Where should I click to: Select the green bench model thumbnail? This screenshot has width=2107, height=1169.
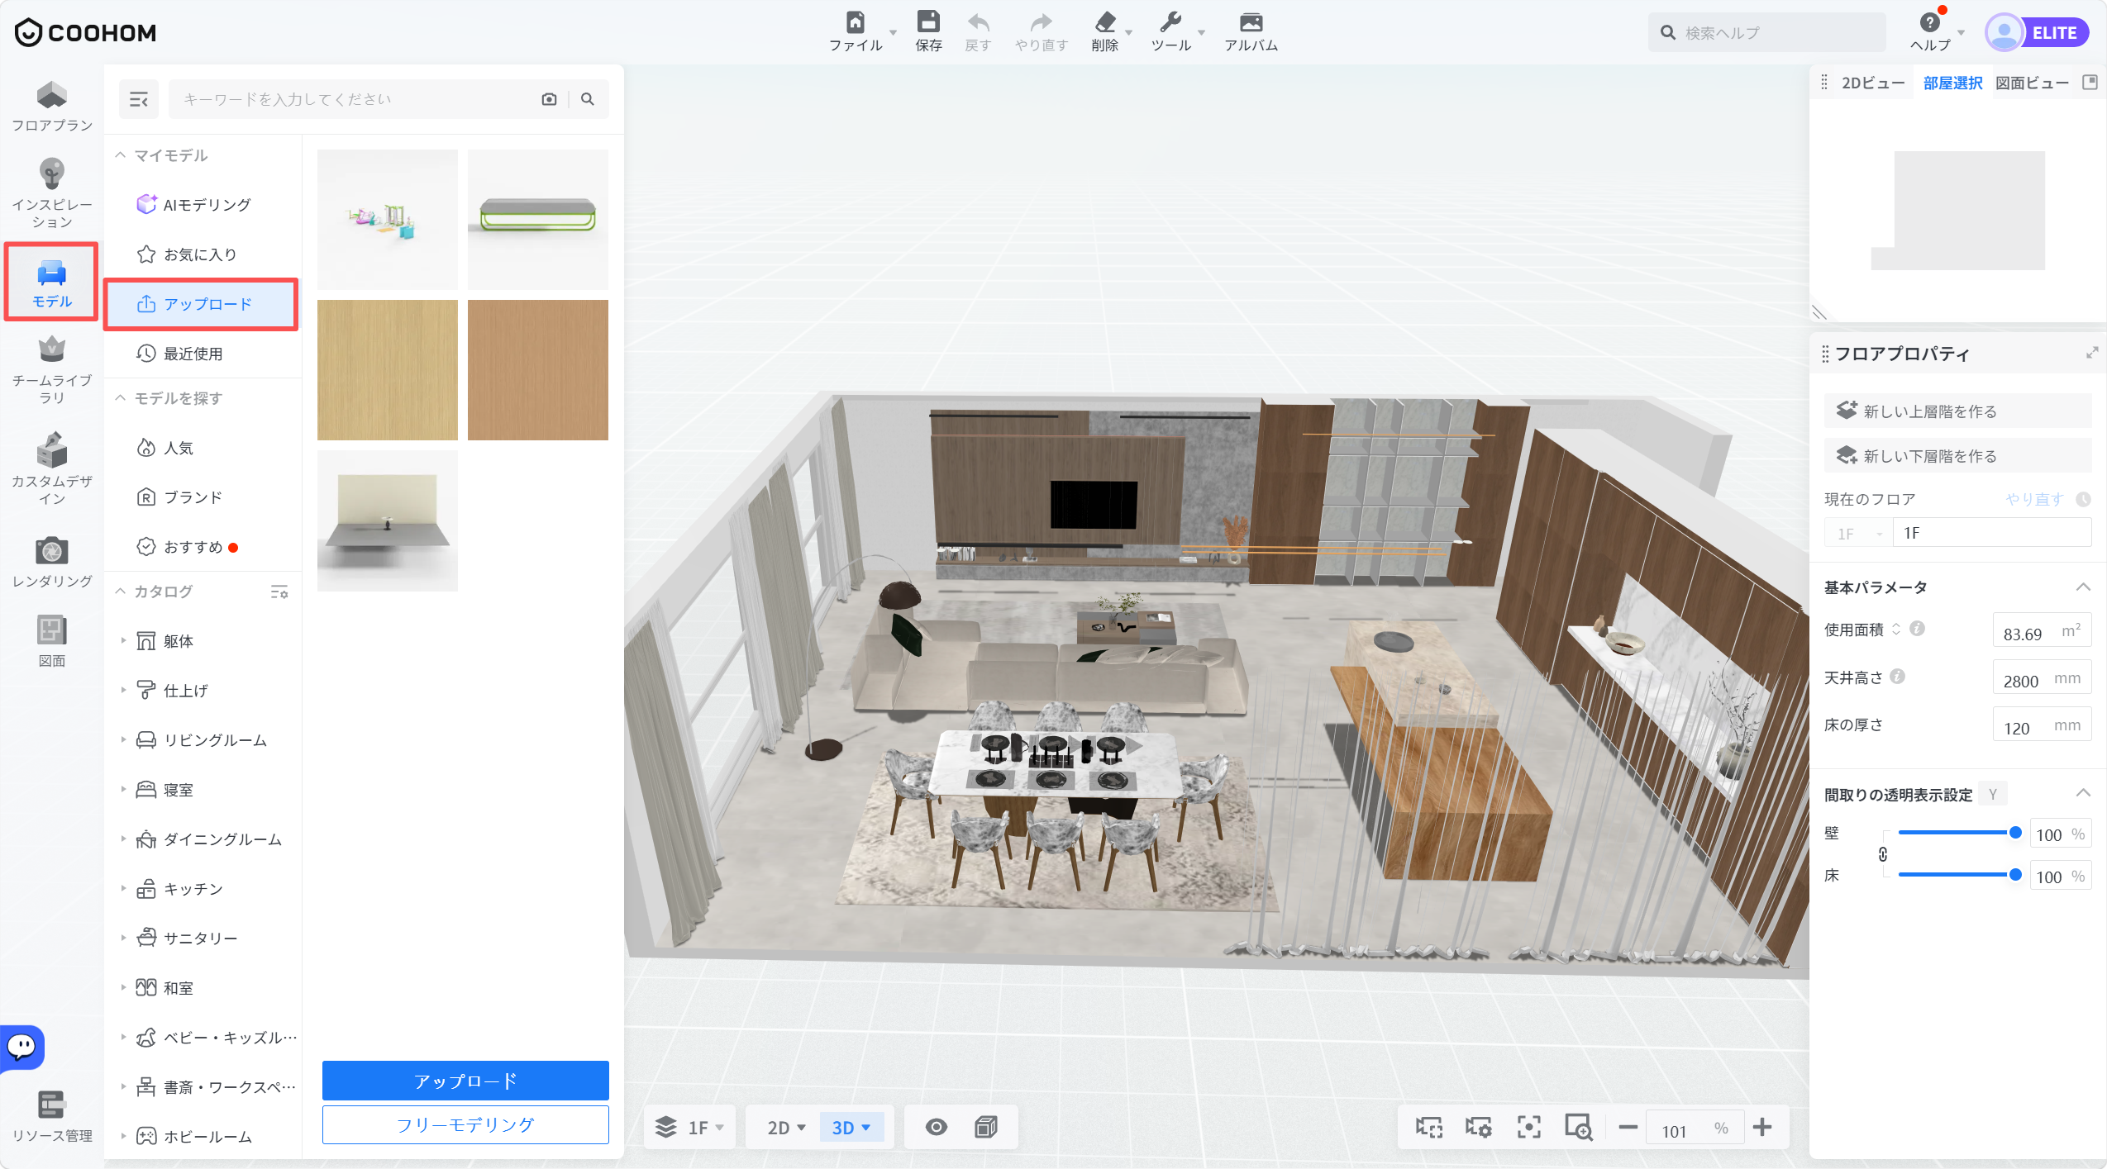point(538,220)
